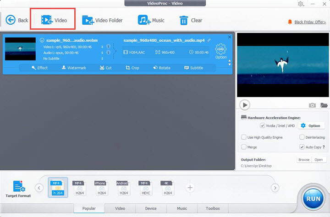Switch to the Video format tab

120,208
